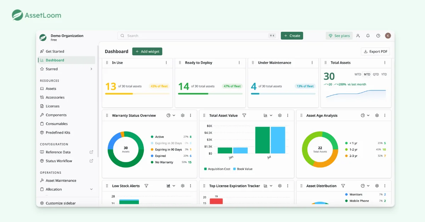
Task: Open Warranty Status Overview settings gear
Action: tap(183, 116)
